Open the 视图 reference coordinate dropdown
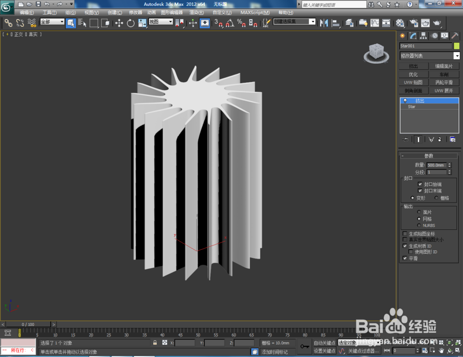 [x=161, y=22]
